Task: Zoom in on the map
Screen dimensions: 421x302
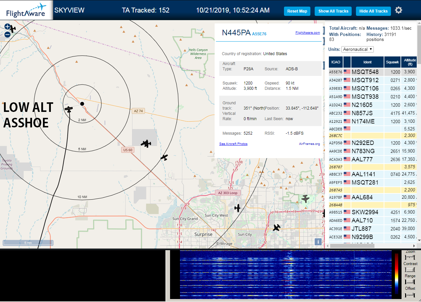Action: [7, 27]
